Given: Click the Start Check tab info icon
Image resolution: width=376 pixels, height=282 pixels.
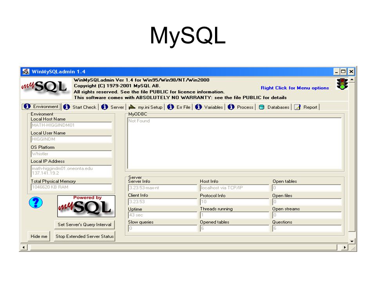Looking at the screenshot, I should 67,107.
